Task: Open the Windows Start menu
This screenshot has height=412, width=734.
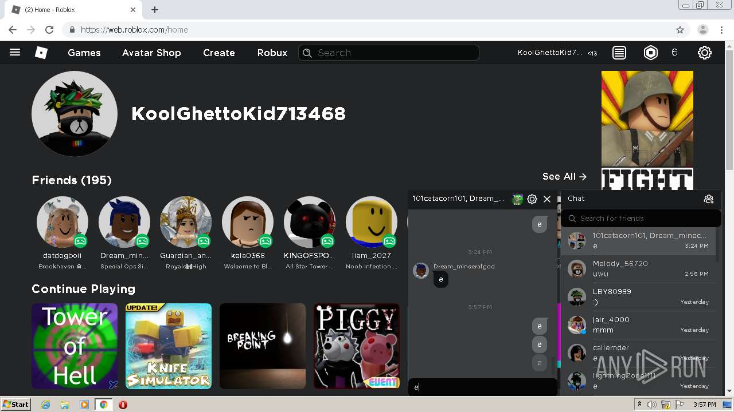Action: pyautogui.click(x=16, y=405)
